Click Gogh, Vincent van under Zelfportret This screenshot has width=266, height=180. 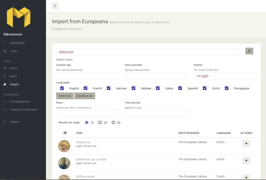(x=86, y=146)
